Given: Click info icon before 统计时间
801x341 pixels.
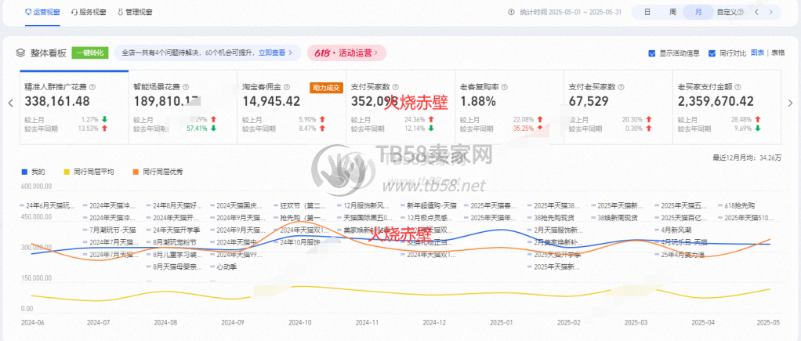Looking at the screenshot, I should 511,12.
